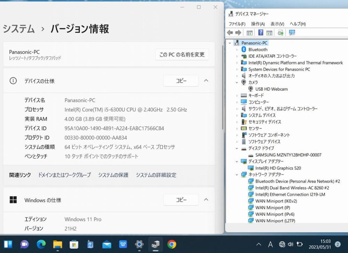Open the ヘルプ(H) menu in Device Manager
Image resolution: width=348 pixels, height=253 pixels.
298,24
